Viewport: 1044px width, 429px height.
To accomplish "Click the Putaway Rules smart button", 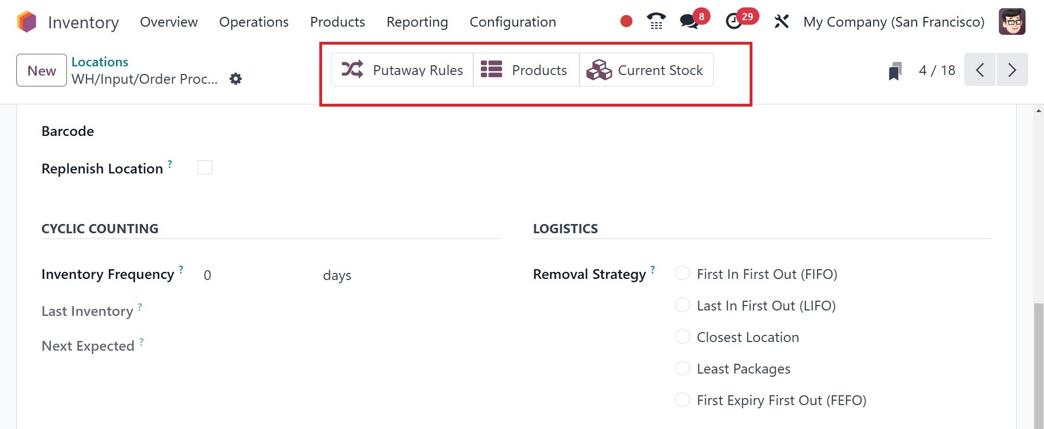I will click(402, 70).
